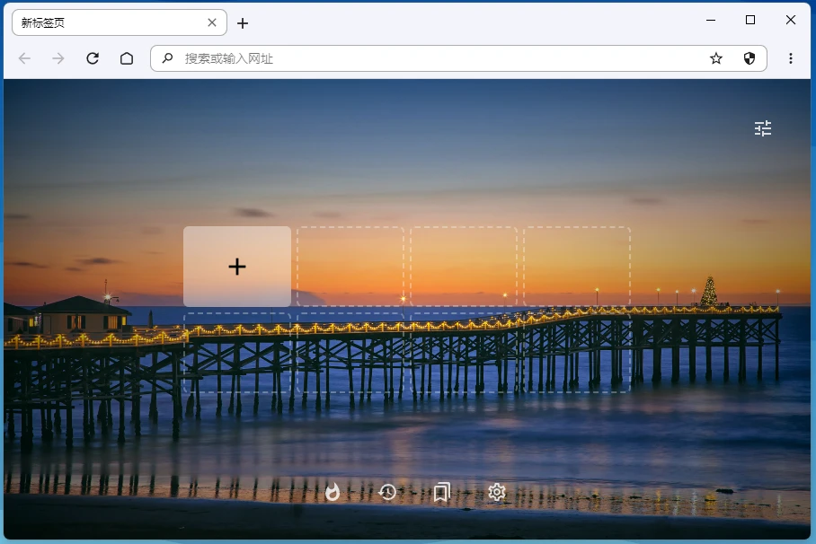This screenshot has height=544, width=816.
Task: Open the three-dot browser menu
Action: [791, 58]
